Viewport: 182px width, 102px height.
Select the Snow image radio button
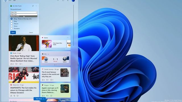11,26
